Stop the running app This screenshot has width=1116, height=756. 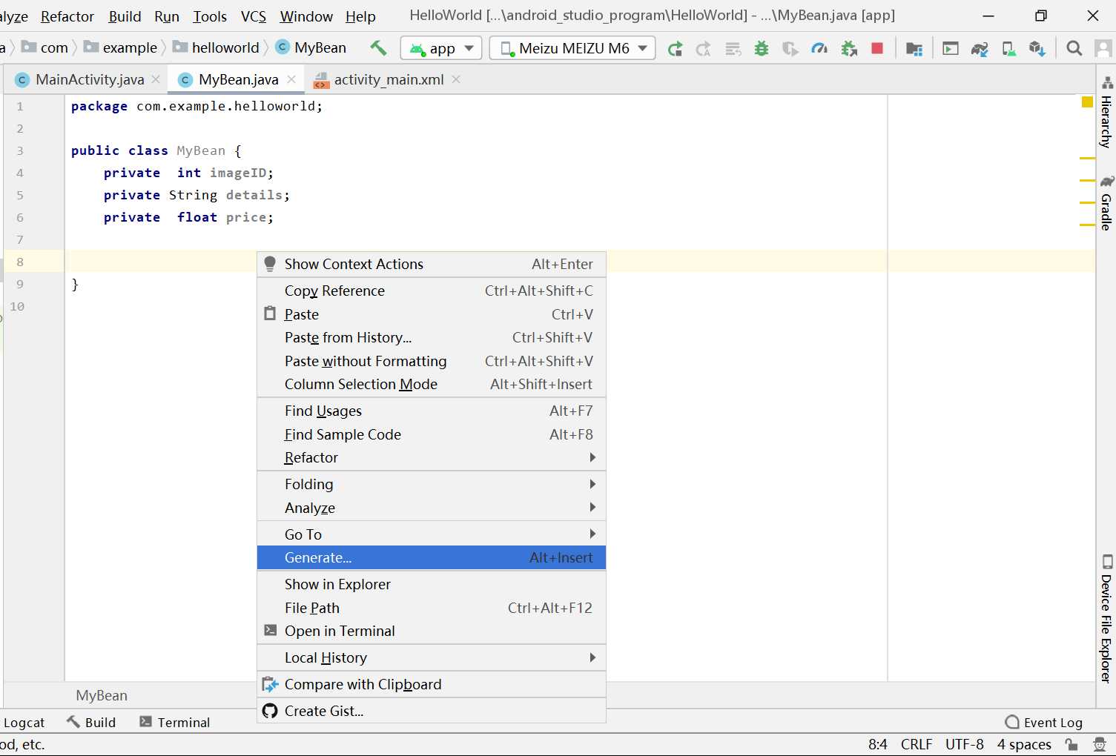877,48
